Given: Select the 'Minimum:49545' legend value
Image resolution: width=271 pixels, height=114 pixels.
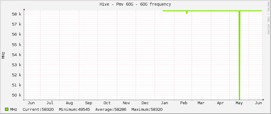Looking at the screenshot, I should [x=74, y=110].
